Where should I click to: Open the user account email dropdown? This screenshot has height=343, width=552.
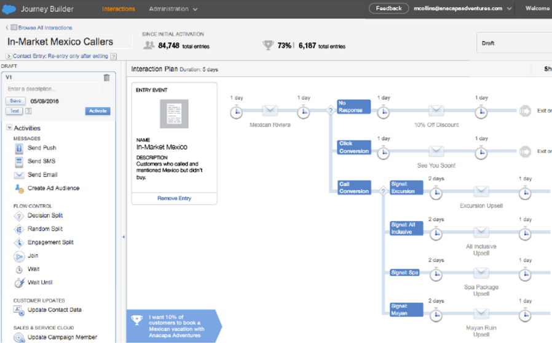click(x=462, y=9)
